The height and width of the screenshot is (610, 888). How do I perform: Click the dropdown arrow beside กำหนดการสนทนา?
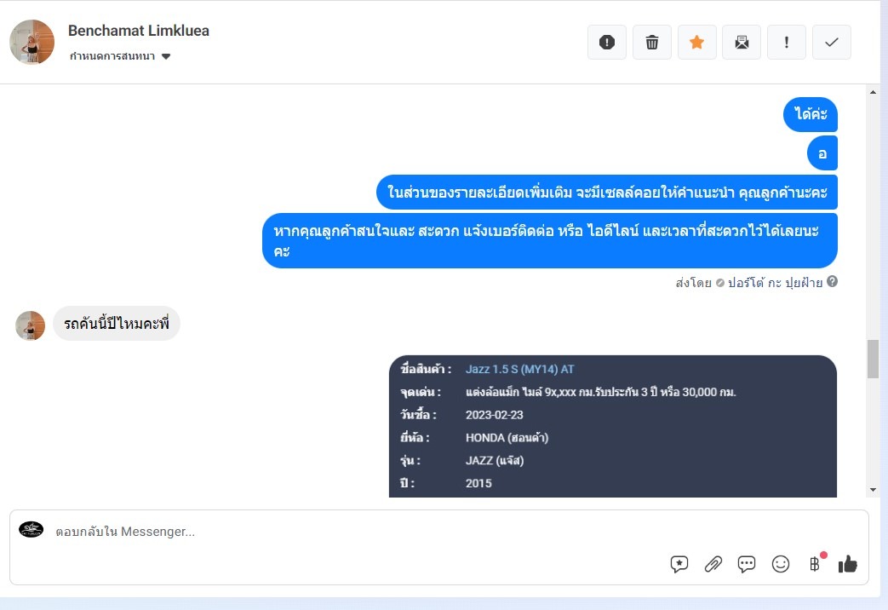click(x=166, y=56)
